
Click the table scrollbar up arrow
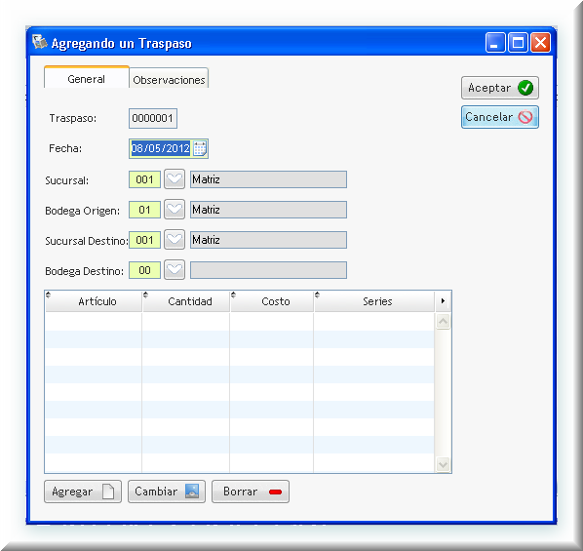pos(443,321)
